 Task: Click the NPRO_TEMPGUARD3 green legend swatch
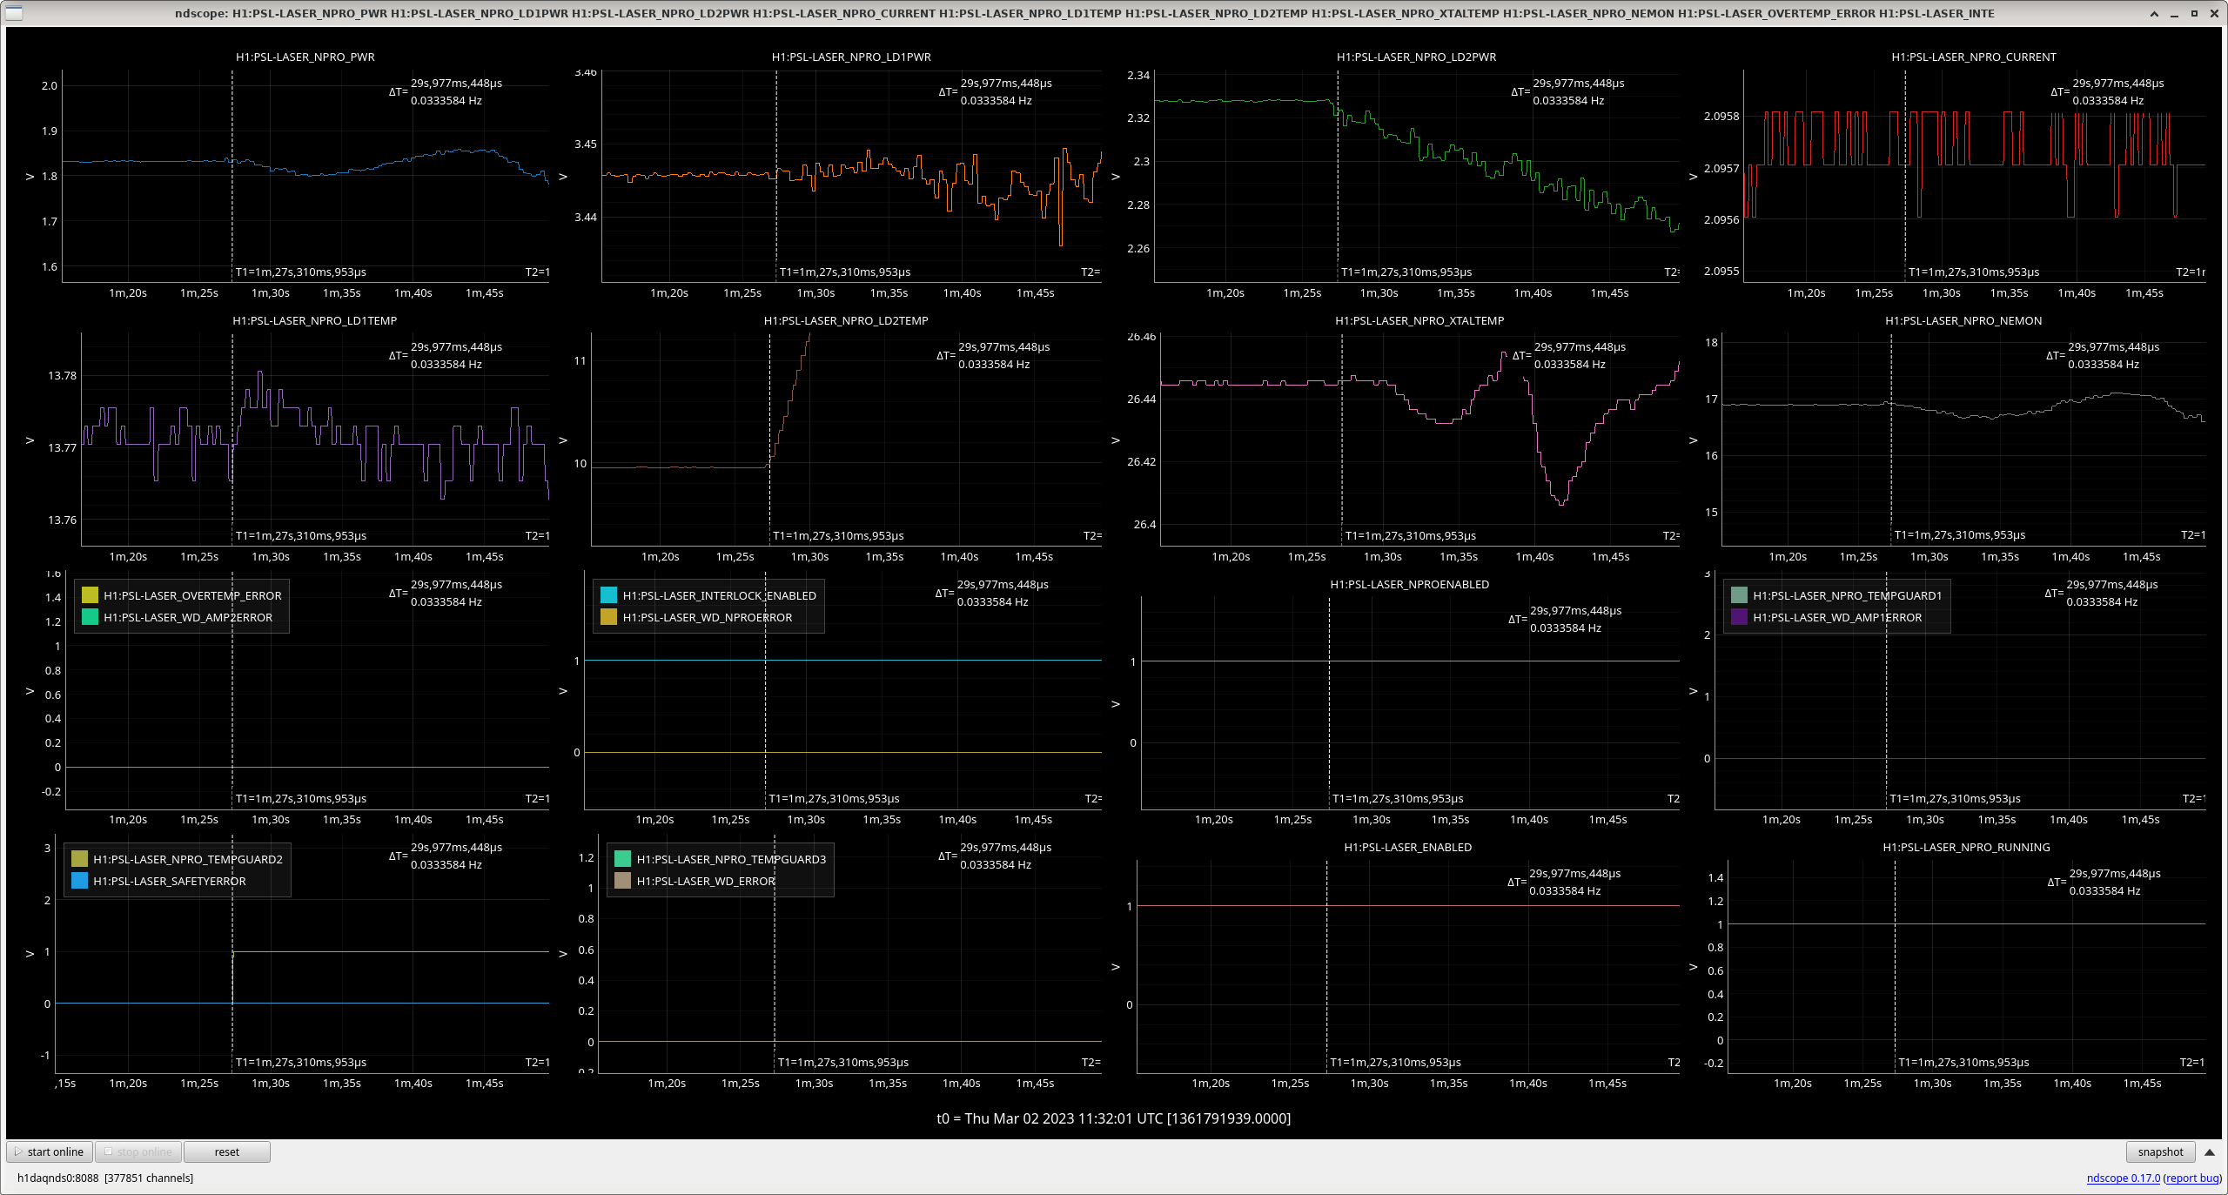pos(622,859)
